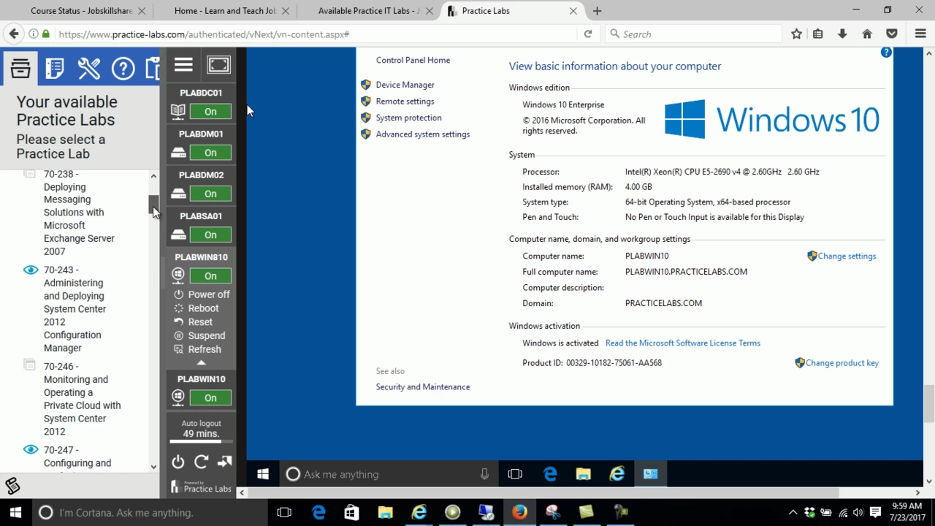Open the lab guide content icon

(55, 68)
